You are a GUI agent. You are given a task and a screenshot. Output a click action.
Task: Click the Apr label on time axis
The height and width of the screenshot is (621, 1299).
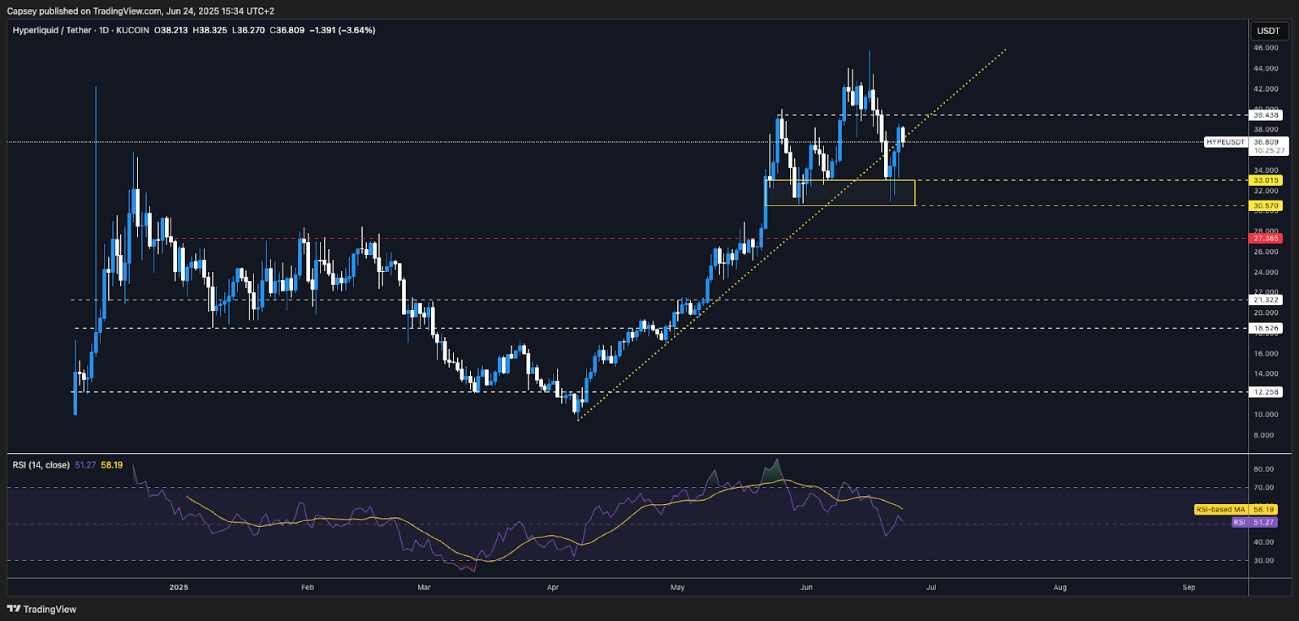[553, 587]
